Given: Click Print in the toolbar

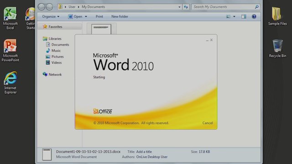Looking at the screenshot, I should click(x=99, y=16).
